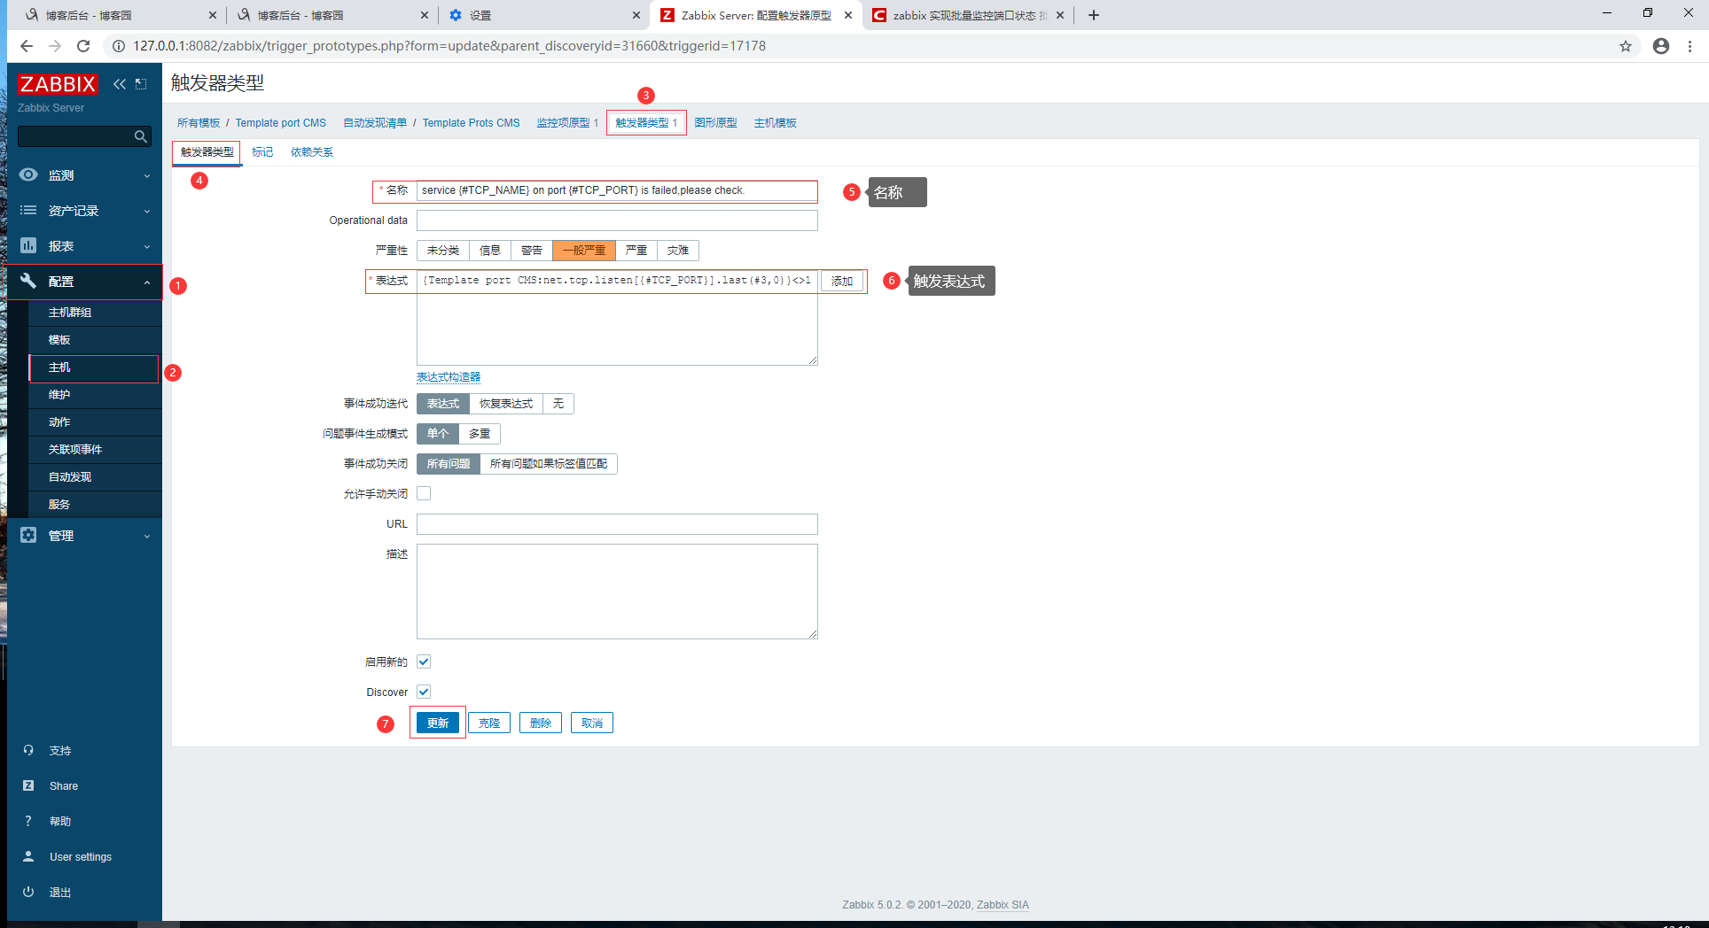Toggle the Discover checkbox

click(424, 692)
